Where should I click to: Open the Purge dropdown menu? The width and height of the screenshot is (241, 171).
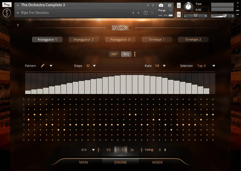[x=170, y=10]
